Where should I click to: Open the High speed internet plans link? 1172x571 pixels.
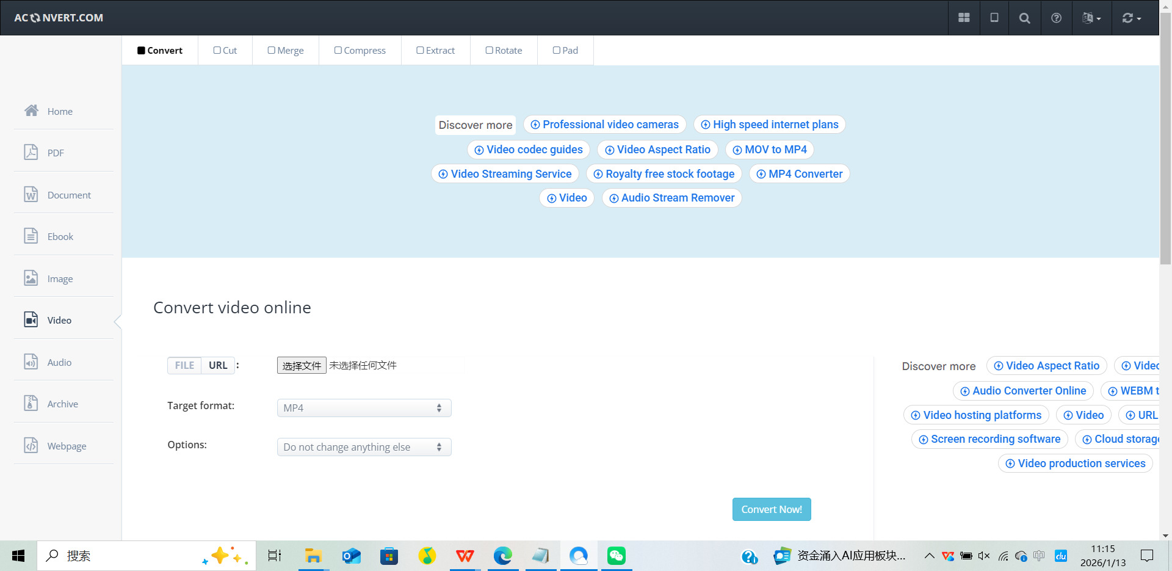coord(770,125)
